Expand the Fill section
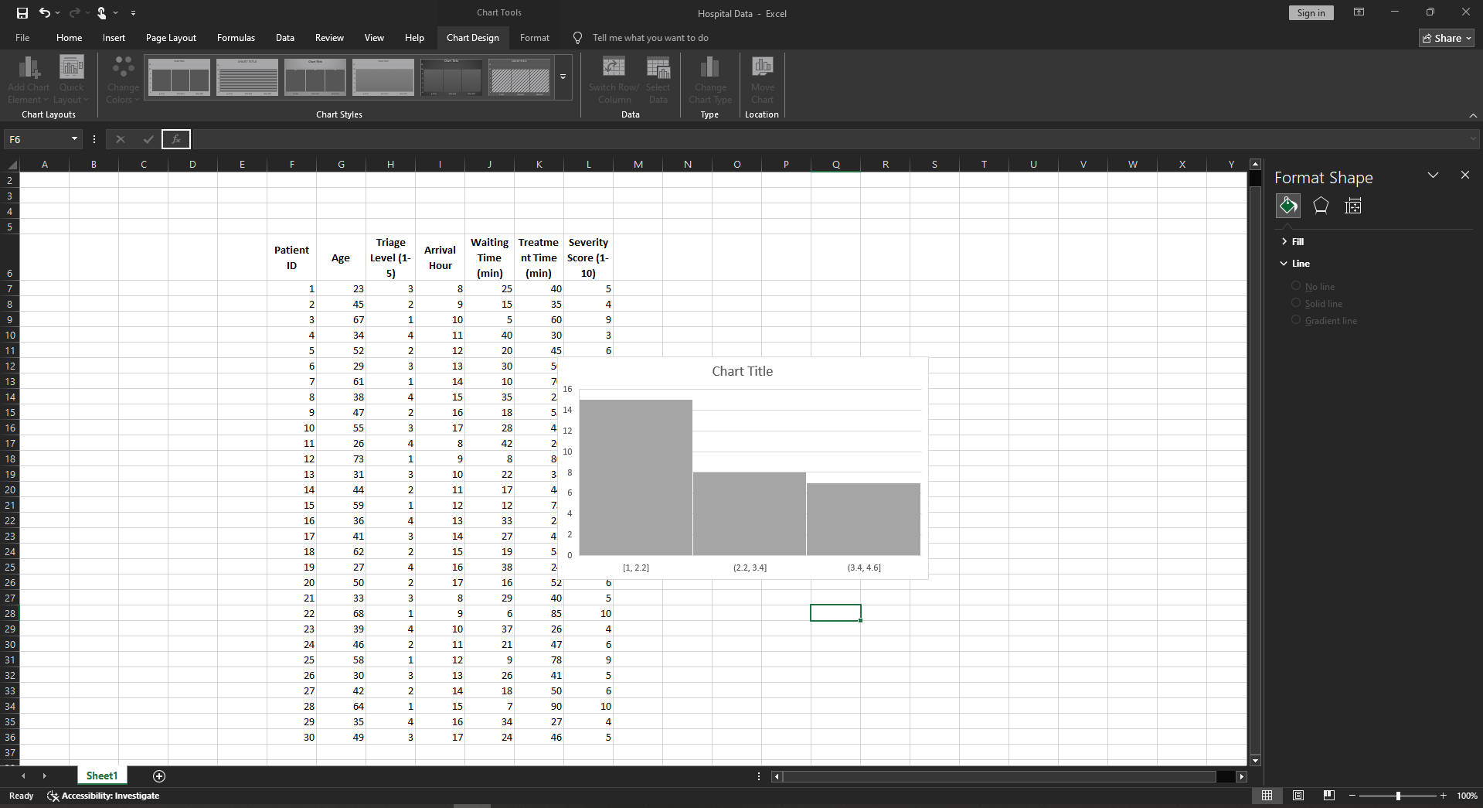 pyautogui.click(x=1292, y=242)
